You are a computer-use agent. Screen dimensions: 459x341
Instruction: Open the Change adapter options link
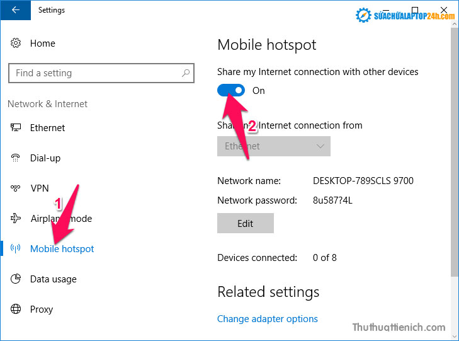tap(267, 319)
